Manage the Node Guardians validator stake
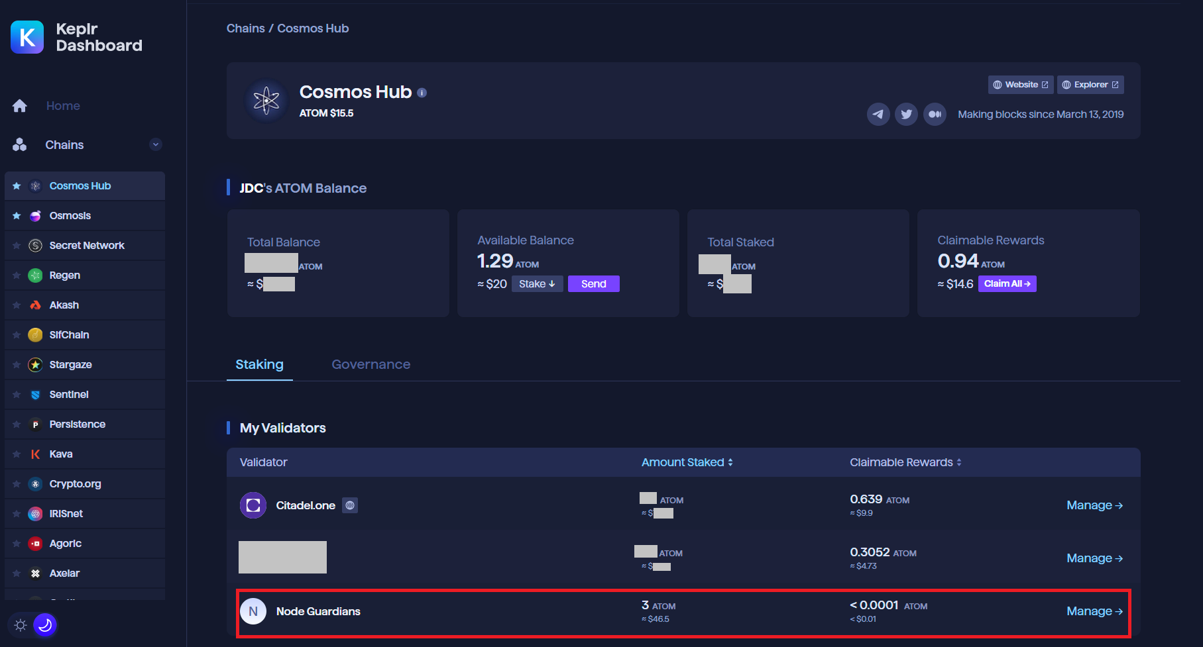 click(1094, 611)
